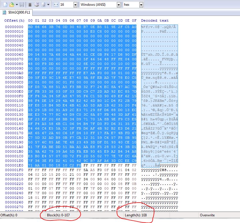240x223 pixels.
Task: Select offset row 00000000
Action: [x=14, y=27]
